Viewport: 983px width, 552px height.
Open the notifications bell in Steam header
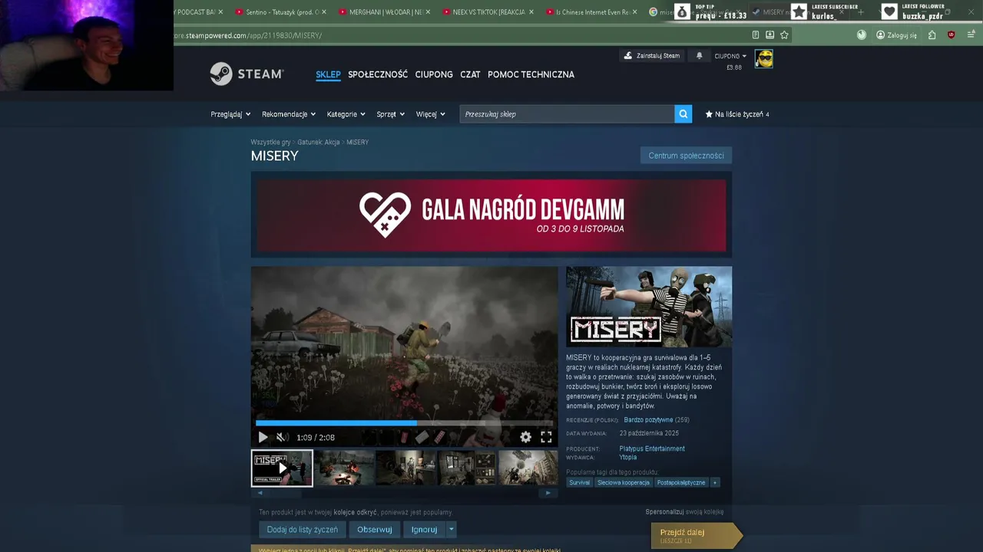coord(699,56)
